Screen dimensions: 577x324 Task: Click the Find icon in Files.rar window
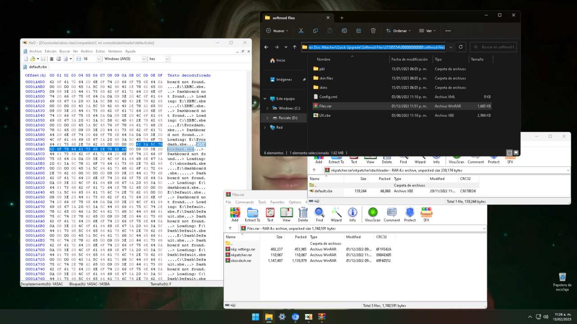320,214
